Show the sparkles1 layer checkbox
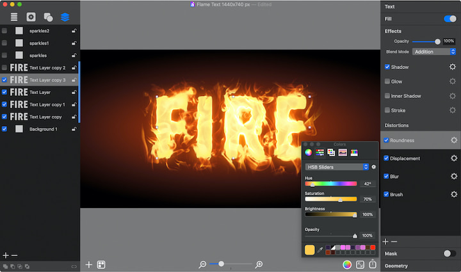 4,43
